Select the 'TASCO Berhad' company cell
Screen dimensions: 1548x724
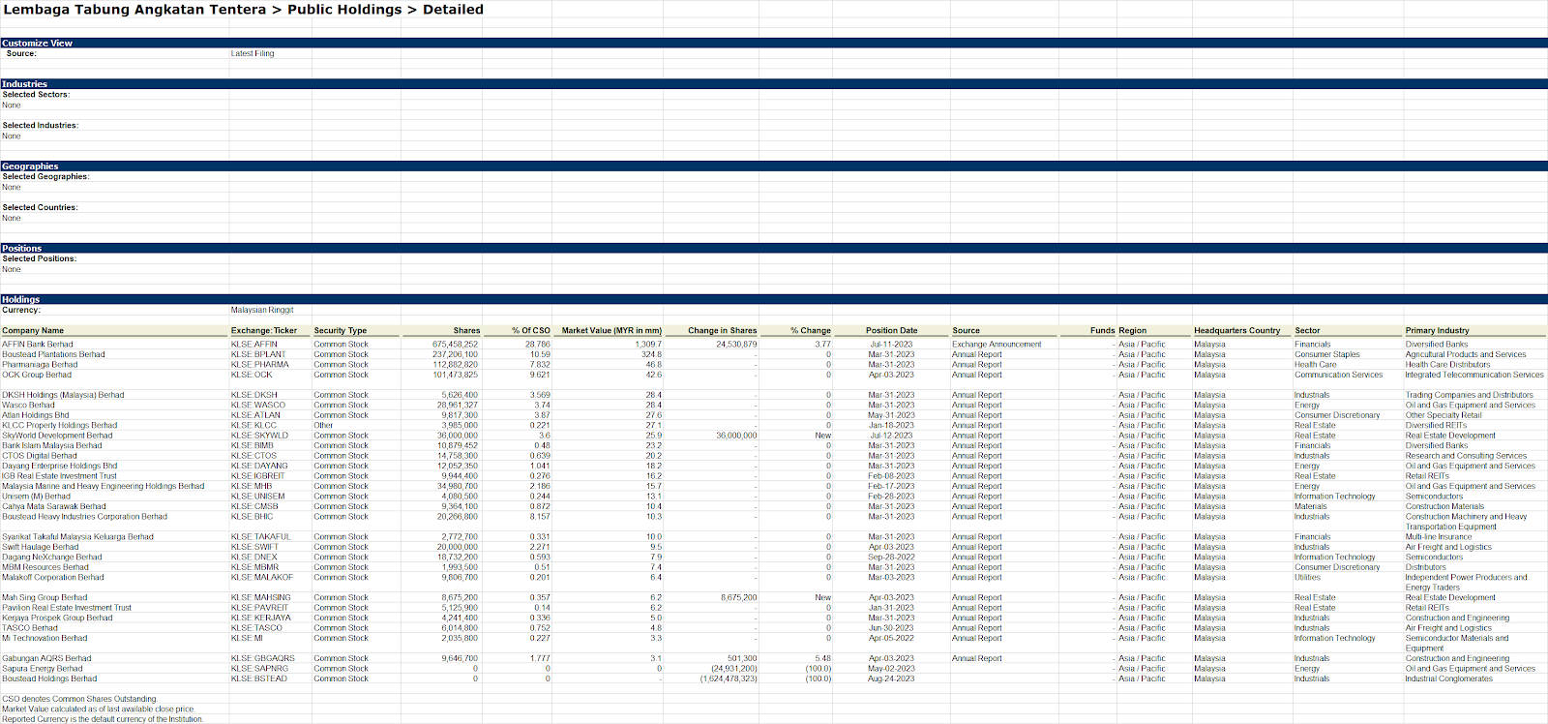pyautogui.click(x=30, y=628)
